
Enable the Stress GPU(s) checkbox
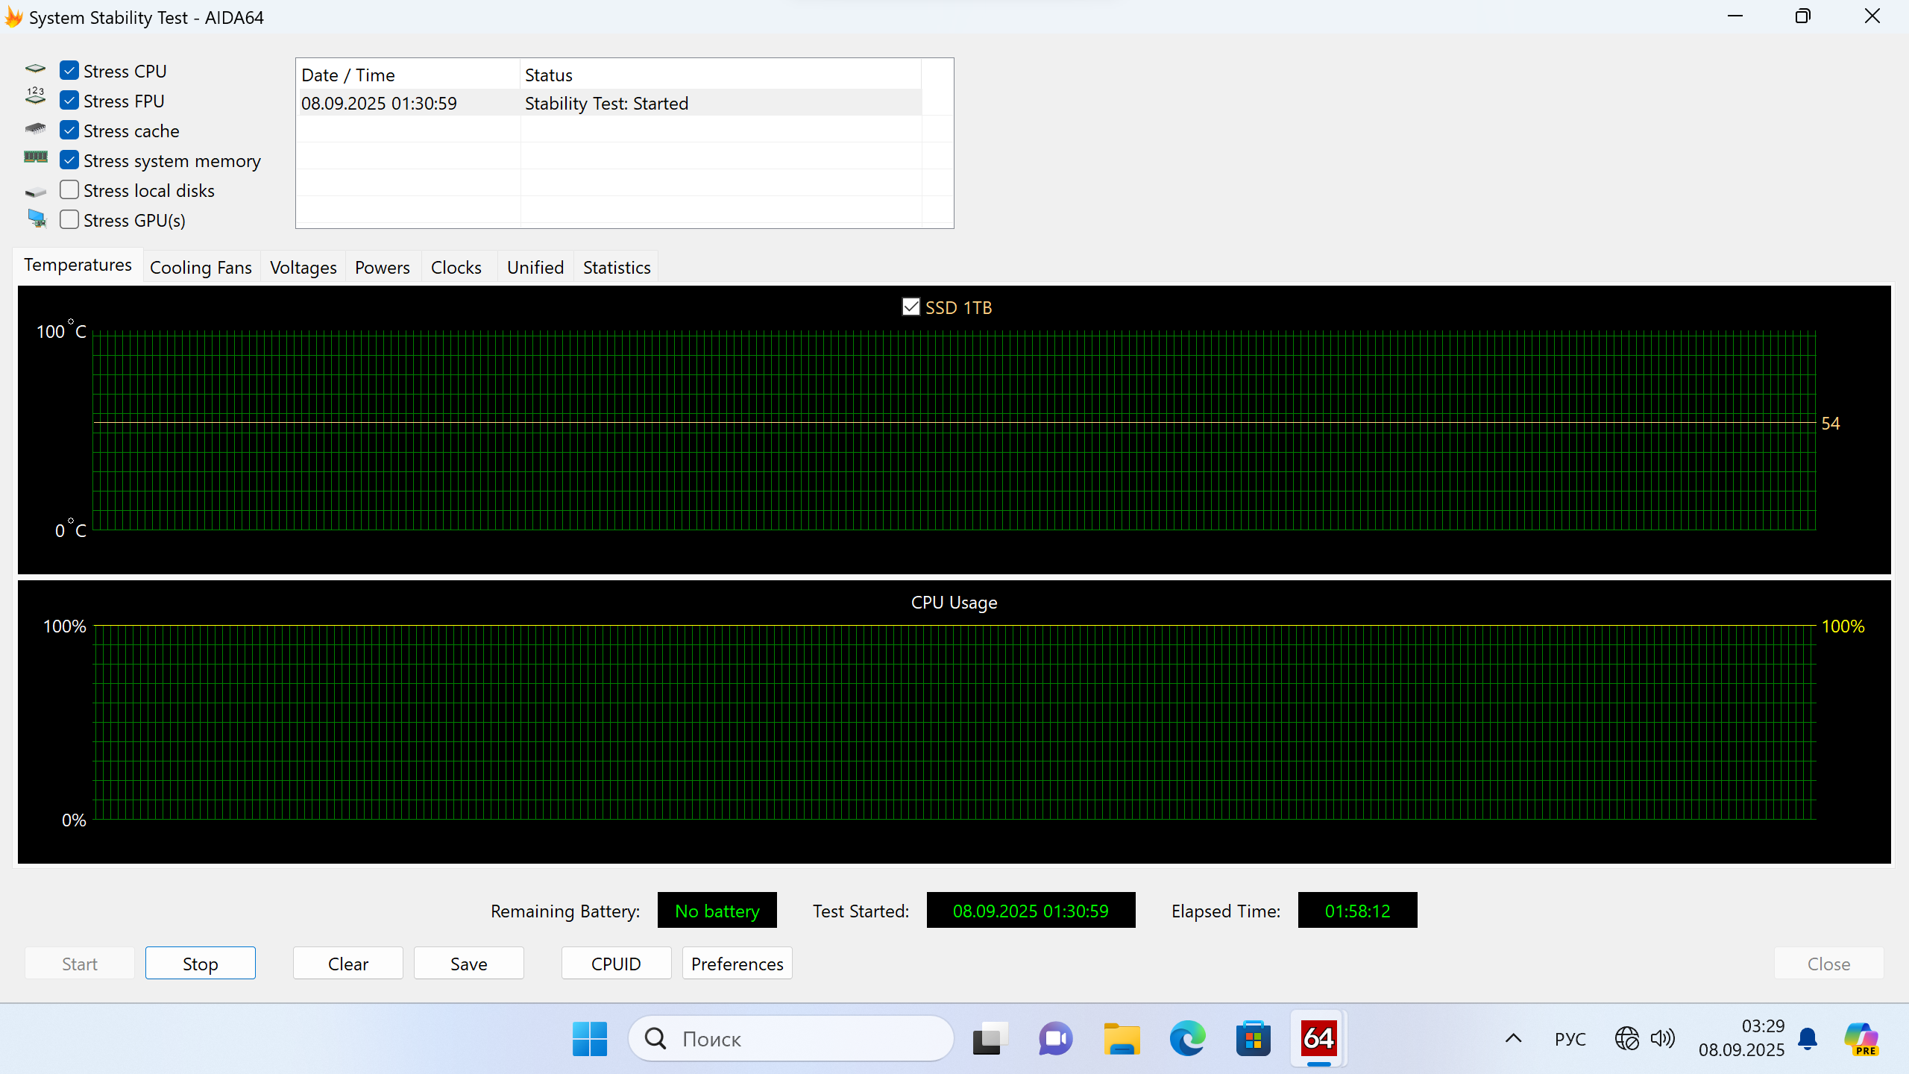[x=69, y=220]
